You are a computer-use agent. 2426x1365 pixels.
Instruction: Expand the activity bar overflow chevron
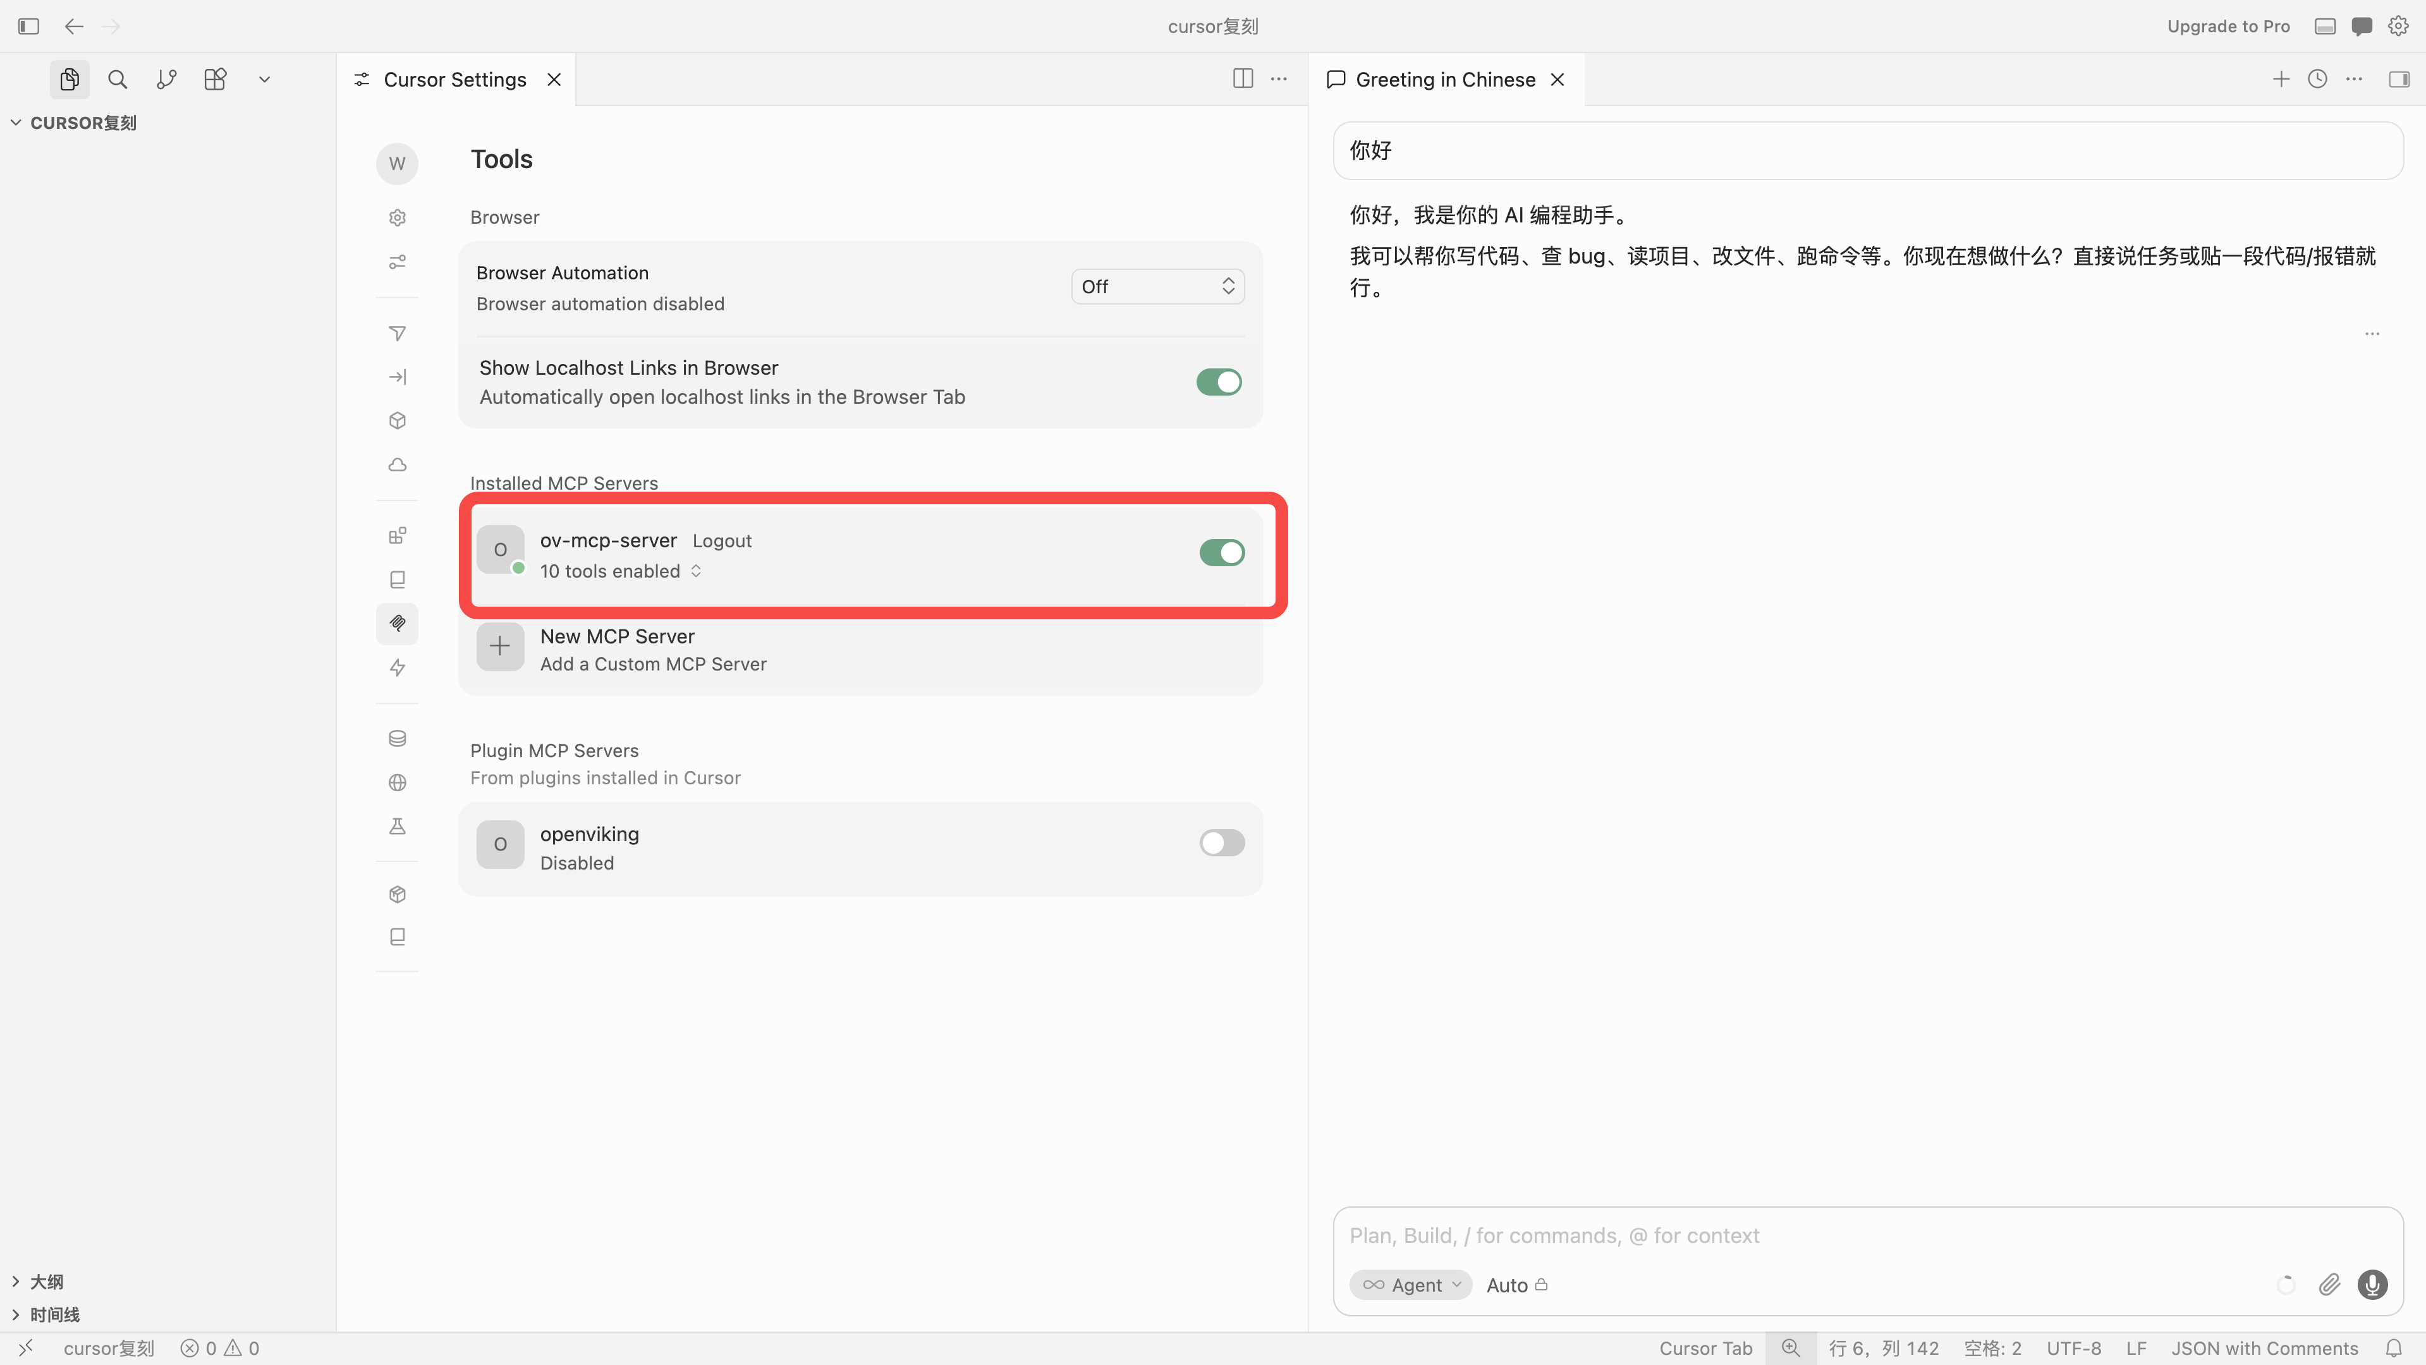pos(265,79)
